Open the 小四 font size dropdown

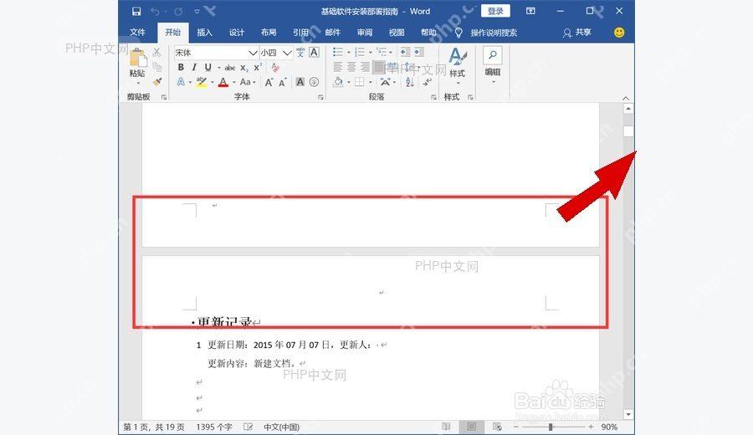click(x=287, y=53)
